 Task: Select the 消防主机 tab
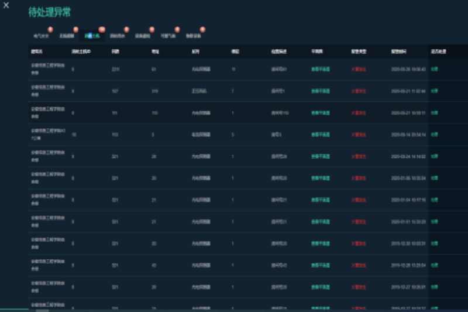pyautogui.click(x=92, y=36)
